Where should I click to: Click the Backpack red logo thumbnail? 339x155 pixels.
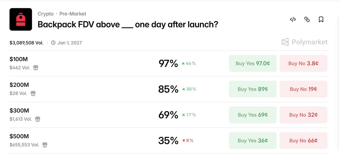(x=21, y=19)
